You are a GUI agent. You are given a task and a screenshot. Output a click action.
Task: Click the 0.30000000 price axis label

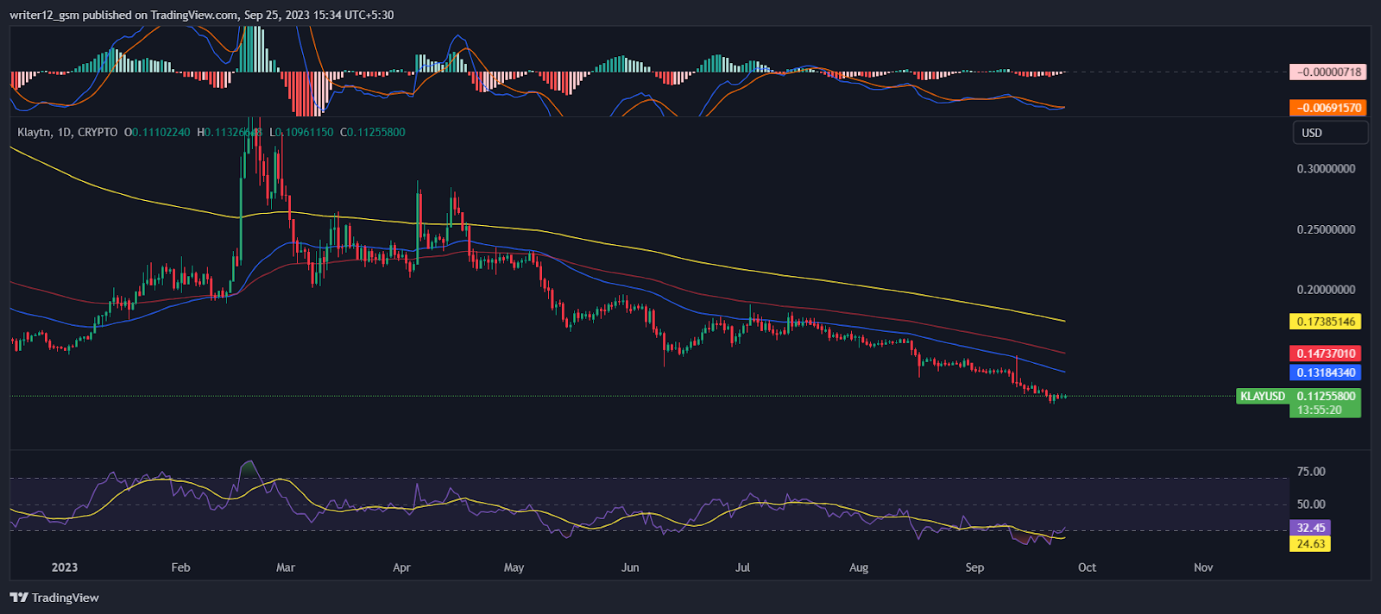coord(1326,169)
